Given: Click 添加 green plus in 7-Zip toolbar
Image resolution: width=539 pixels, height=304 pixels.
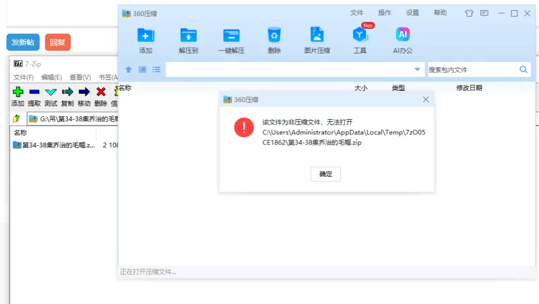Looking at the screenshot, I should pos(18,91).
